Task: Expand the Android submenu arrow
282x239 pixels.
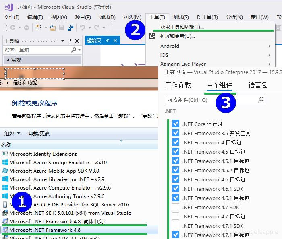Action: pos(269,46)
